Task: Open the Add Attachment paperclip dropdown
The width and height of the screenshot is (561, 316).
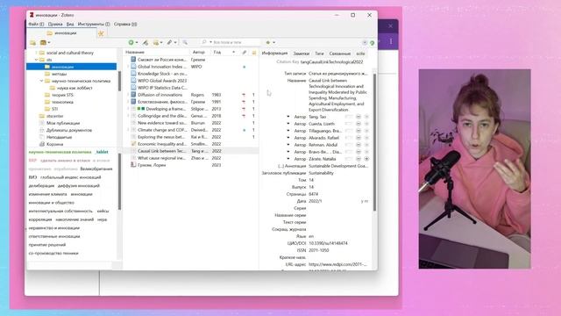Action: pos(172,43)
